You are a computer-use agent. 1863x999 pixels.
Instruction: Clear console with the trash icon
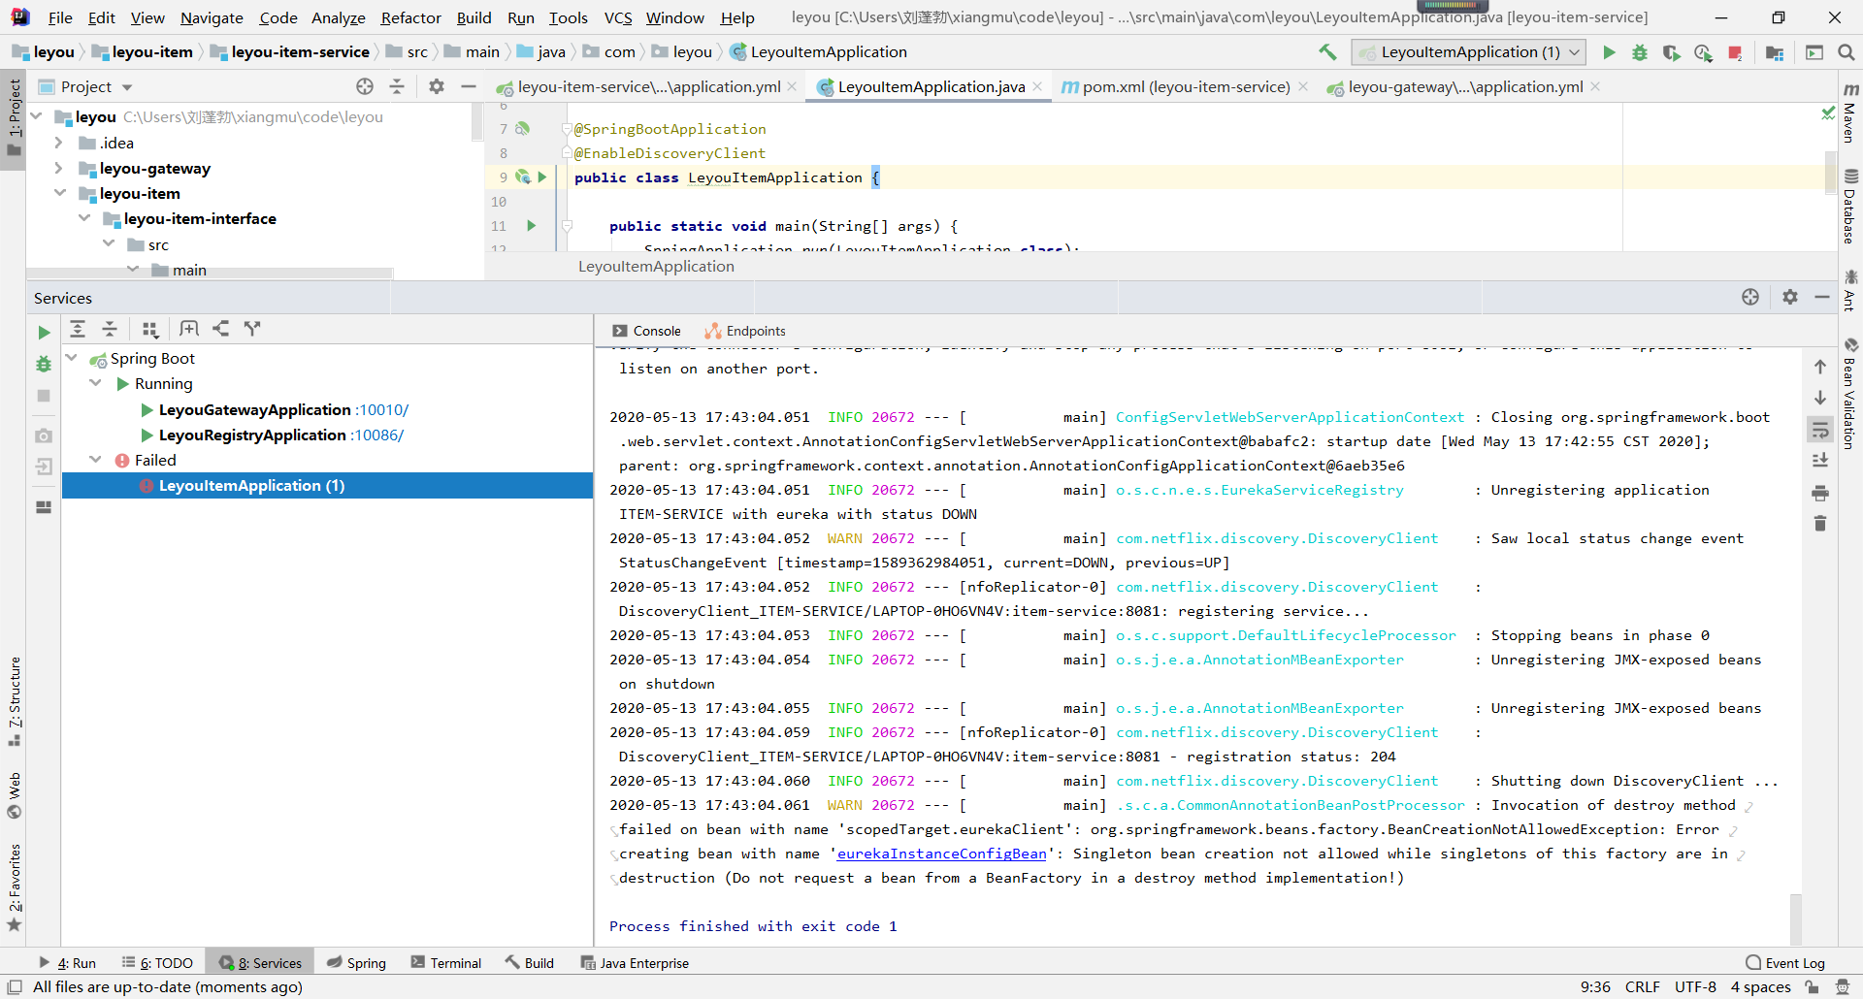[1820, 524]
